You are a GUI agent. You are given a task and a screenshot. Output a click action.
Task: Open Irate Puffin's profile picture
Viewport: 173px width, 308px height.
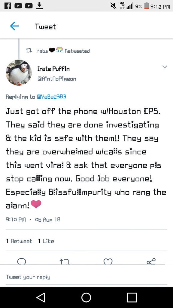(x=19, y=73)
